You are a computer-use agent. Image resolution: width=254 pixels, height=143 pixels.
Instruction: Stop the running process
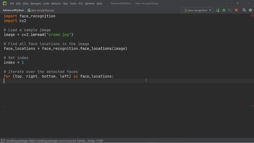(236, 10)
